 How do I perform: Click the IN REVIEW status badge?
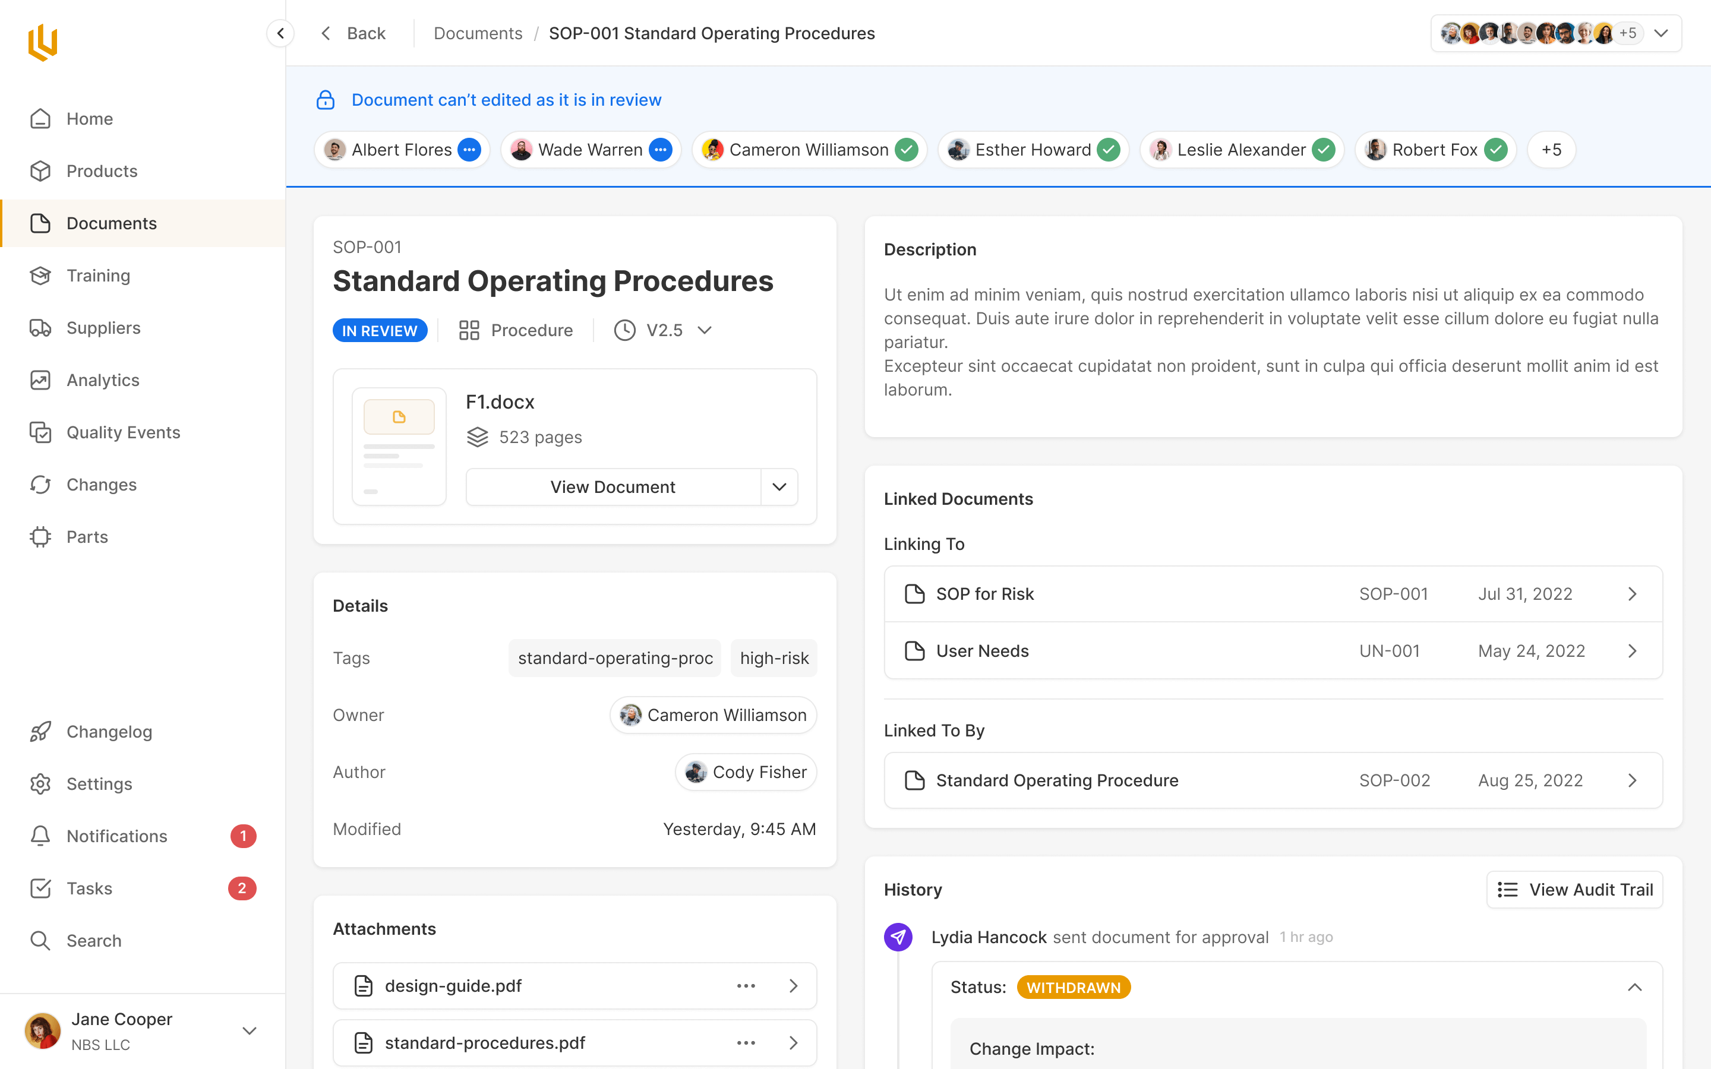coord(380,330)
